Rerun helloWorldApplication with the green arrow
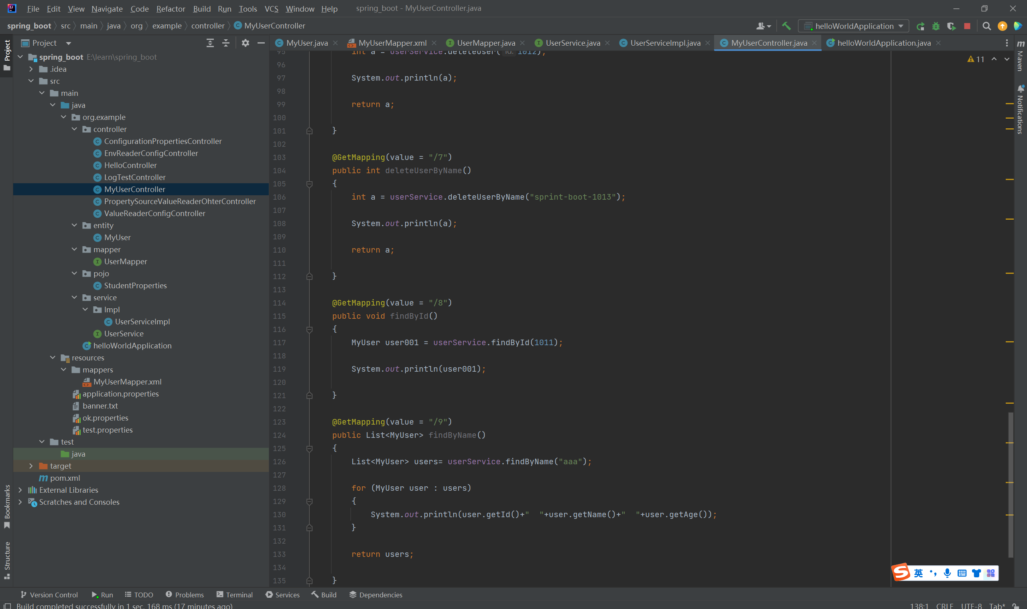This screenshot has height=609, width=1027. point(920,26)
